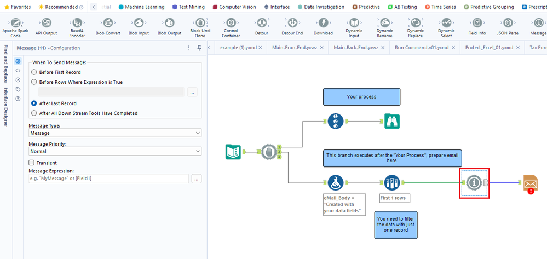This screenshot has width=547, height=259.
Task: Select the Control Container tool
Action: pyautogui.click(x=231, y=27)
